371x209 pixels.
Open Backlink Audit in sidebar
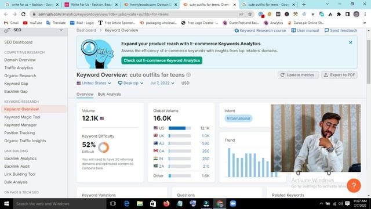17,167
